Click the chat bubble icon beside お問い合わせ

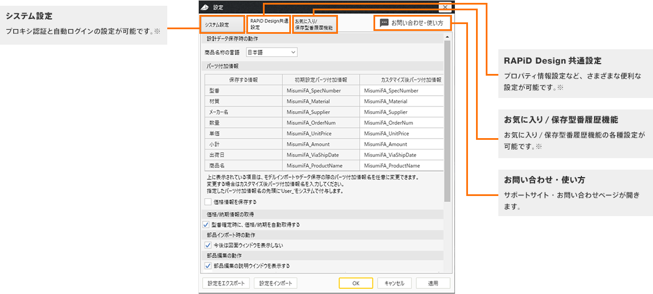(x=384, y=23)
